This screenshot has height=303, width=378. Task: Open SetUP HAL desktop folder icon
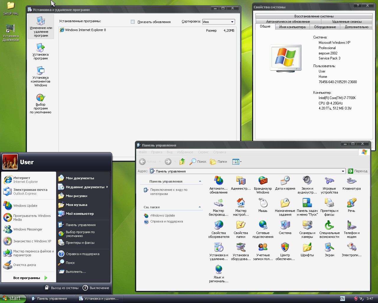11,8
